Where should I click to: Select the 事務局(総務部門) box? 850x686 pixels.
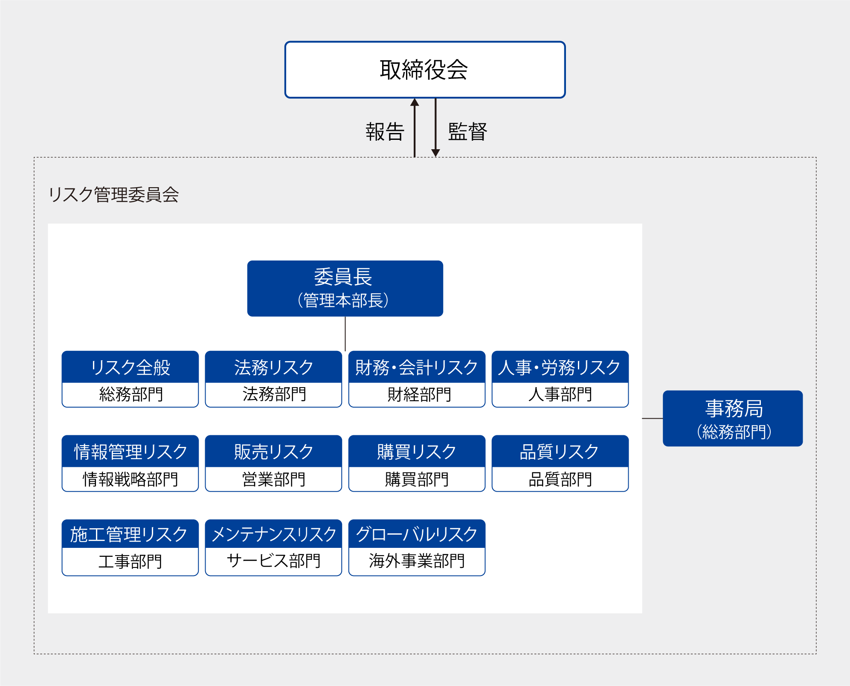[x=732, y=418]
